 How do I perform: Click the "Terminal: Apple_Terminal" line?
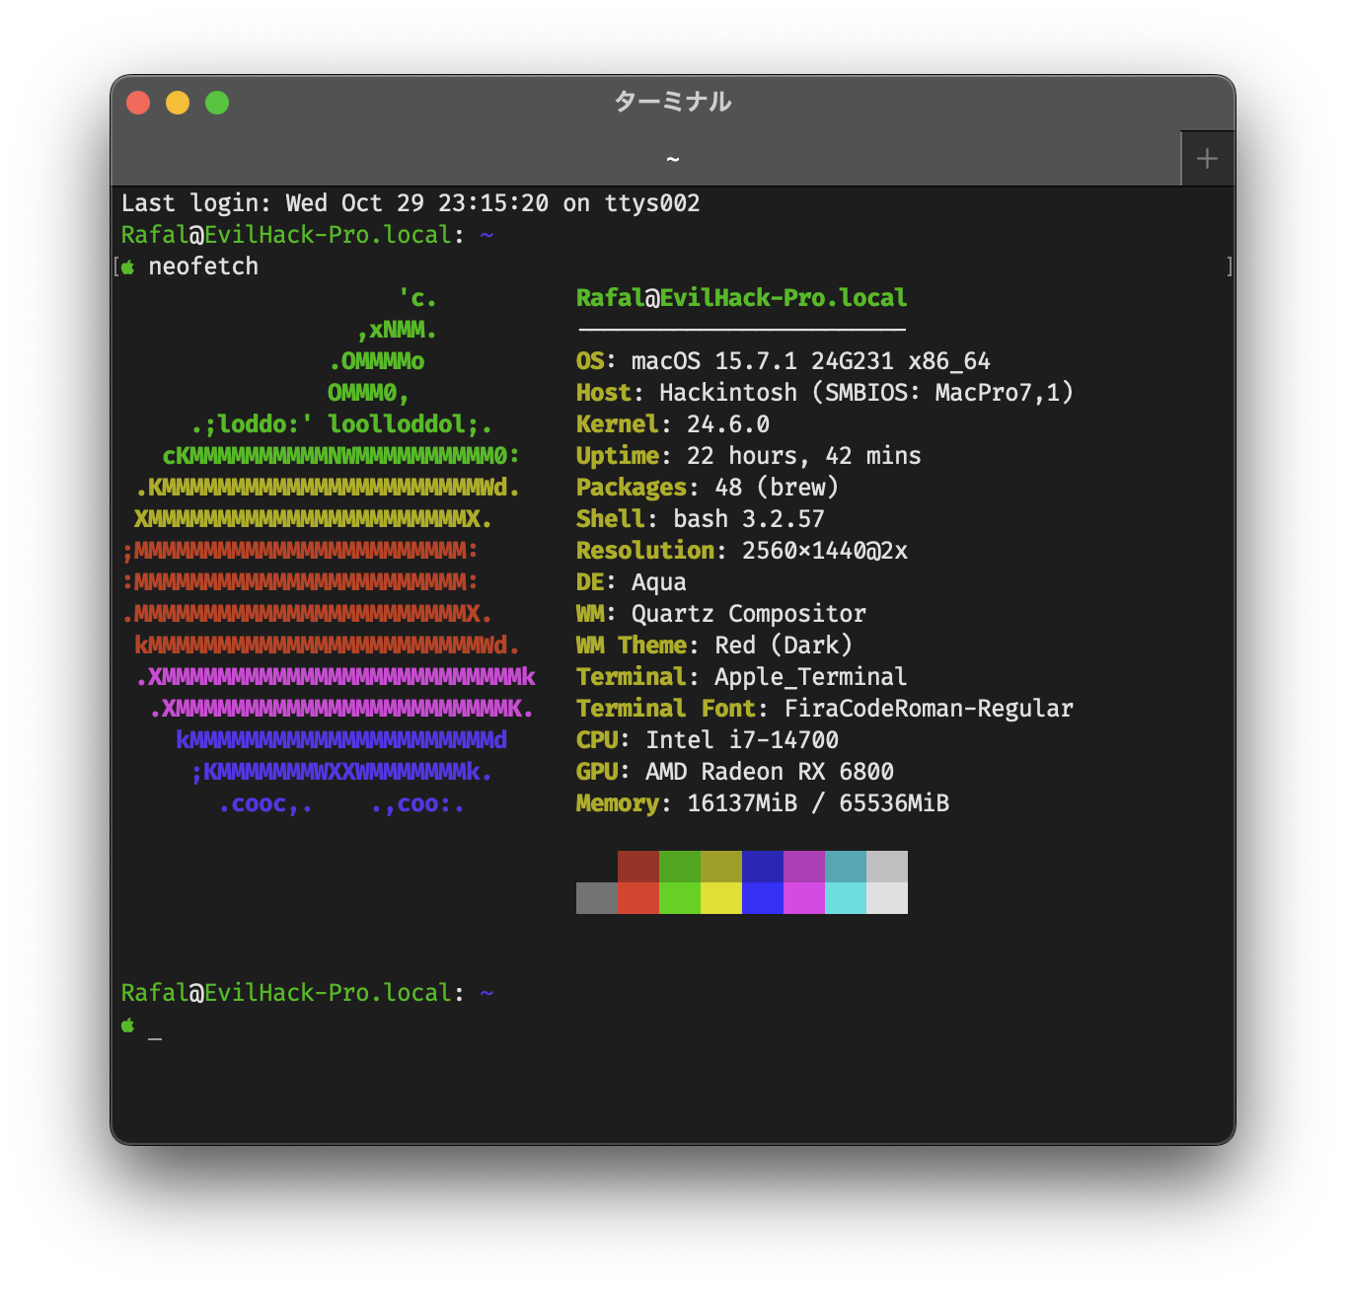tap(741, 677)
